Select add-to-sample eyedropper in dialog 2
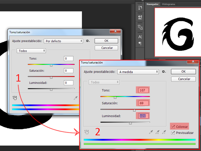The image size is (201, 151). [157, 132]
